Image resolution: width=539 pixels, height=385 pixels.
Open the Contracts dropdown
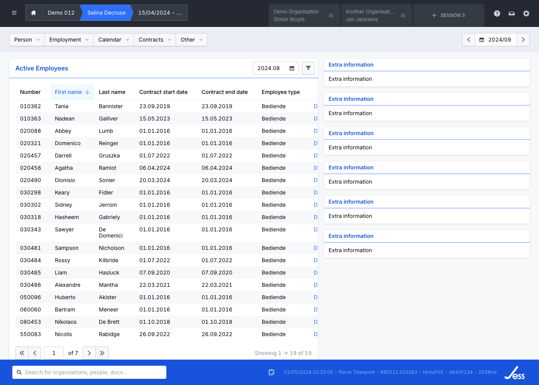(154, 40)
